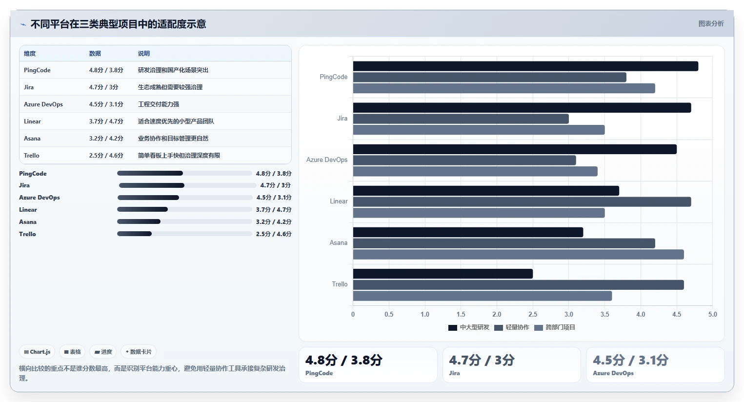The width and height of the screenshot is (744, 402).
Task: Click the page title 不同平台在三类典型项目中的适配度示意
Action: [x=119, y=24]
